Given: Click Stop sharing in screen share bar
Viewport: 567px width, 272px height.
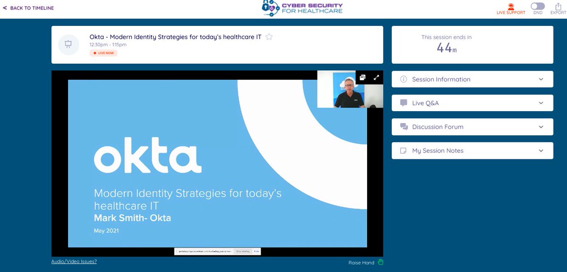Looking at the screenshot, I should click(243, 252).
